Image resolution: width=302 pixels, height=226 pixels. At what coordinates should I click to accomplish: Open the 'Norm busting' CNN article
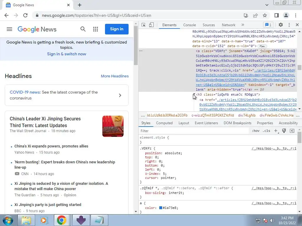tap(65, 165)
